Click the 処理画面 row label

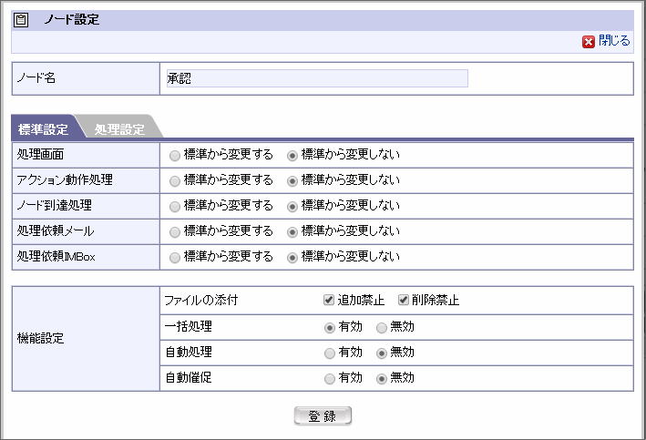click(40, 155)
